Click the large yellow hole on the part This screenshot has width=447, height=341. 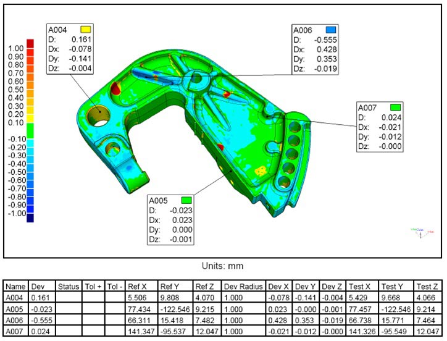click(x=98, y=116)
